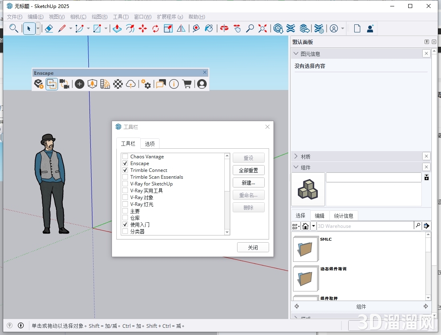
Task: Open the Enscape About info icon
Action: click(174, 84)
